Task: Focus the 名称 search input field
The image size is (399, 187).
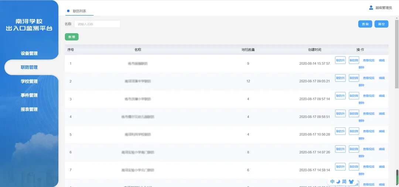Action: (98, 24)
